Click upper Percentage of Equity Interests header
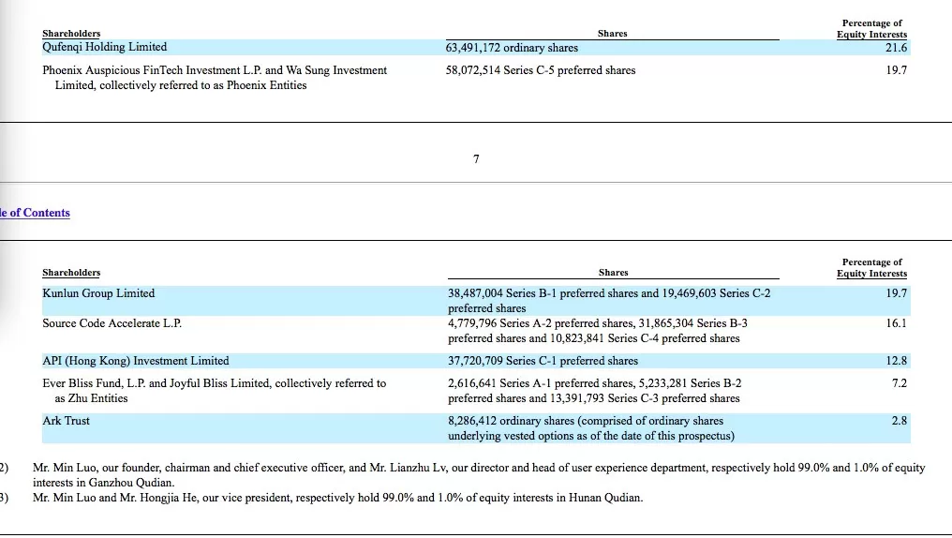The image size is (952, 538). pos(871,28)
